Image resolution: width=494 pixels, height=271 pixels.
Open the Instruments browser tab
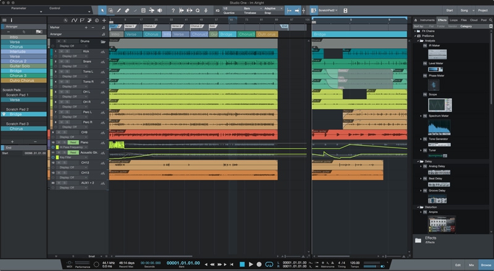tap(427, 20)
